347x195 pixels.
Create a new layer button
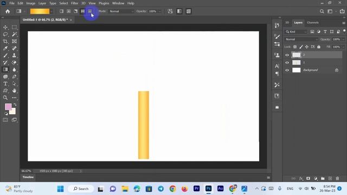pyautogui.click(x=330, y=178)
